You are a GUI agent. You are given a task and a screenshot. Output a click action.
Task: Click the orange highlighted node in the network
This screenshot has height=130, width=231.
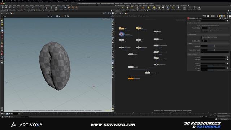point(131,79)
